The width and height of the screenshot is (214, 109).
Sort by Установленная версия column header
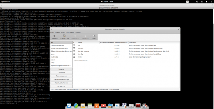[107, 43]
